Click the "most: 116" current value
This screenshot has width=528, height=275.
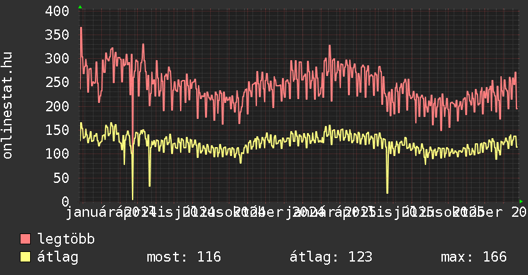184,257
